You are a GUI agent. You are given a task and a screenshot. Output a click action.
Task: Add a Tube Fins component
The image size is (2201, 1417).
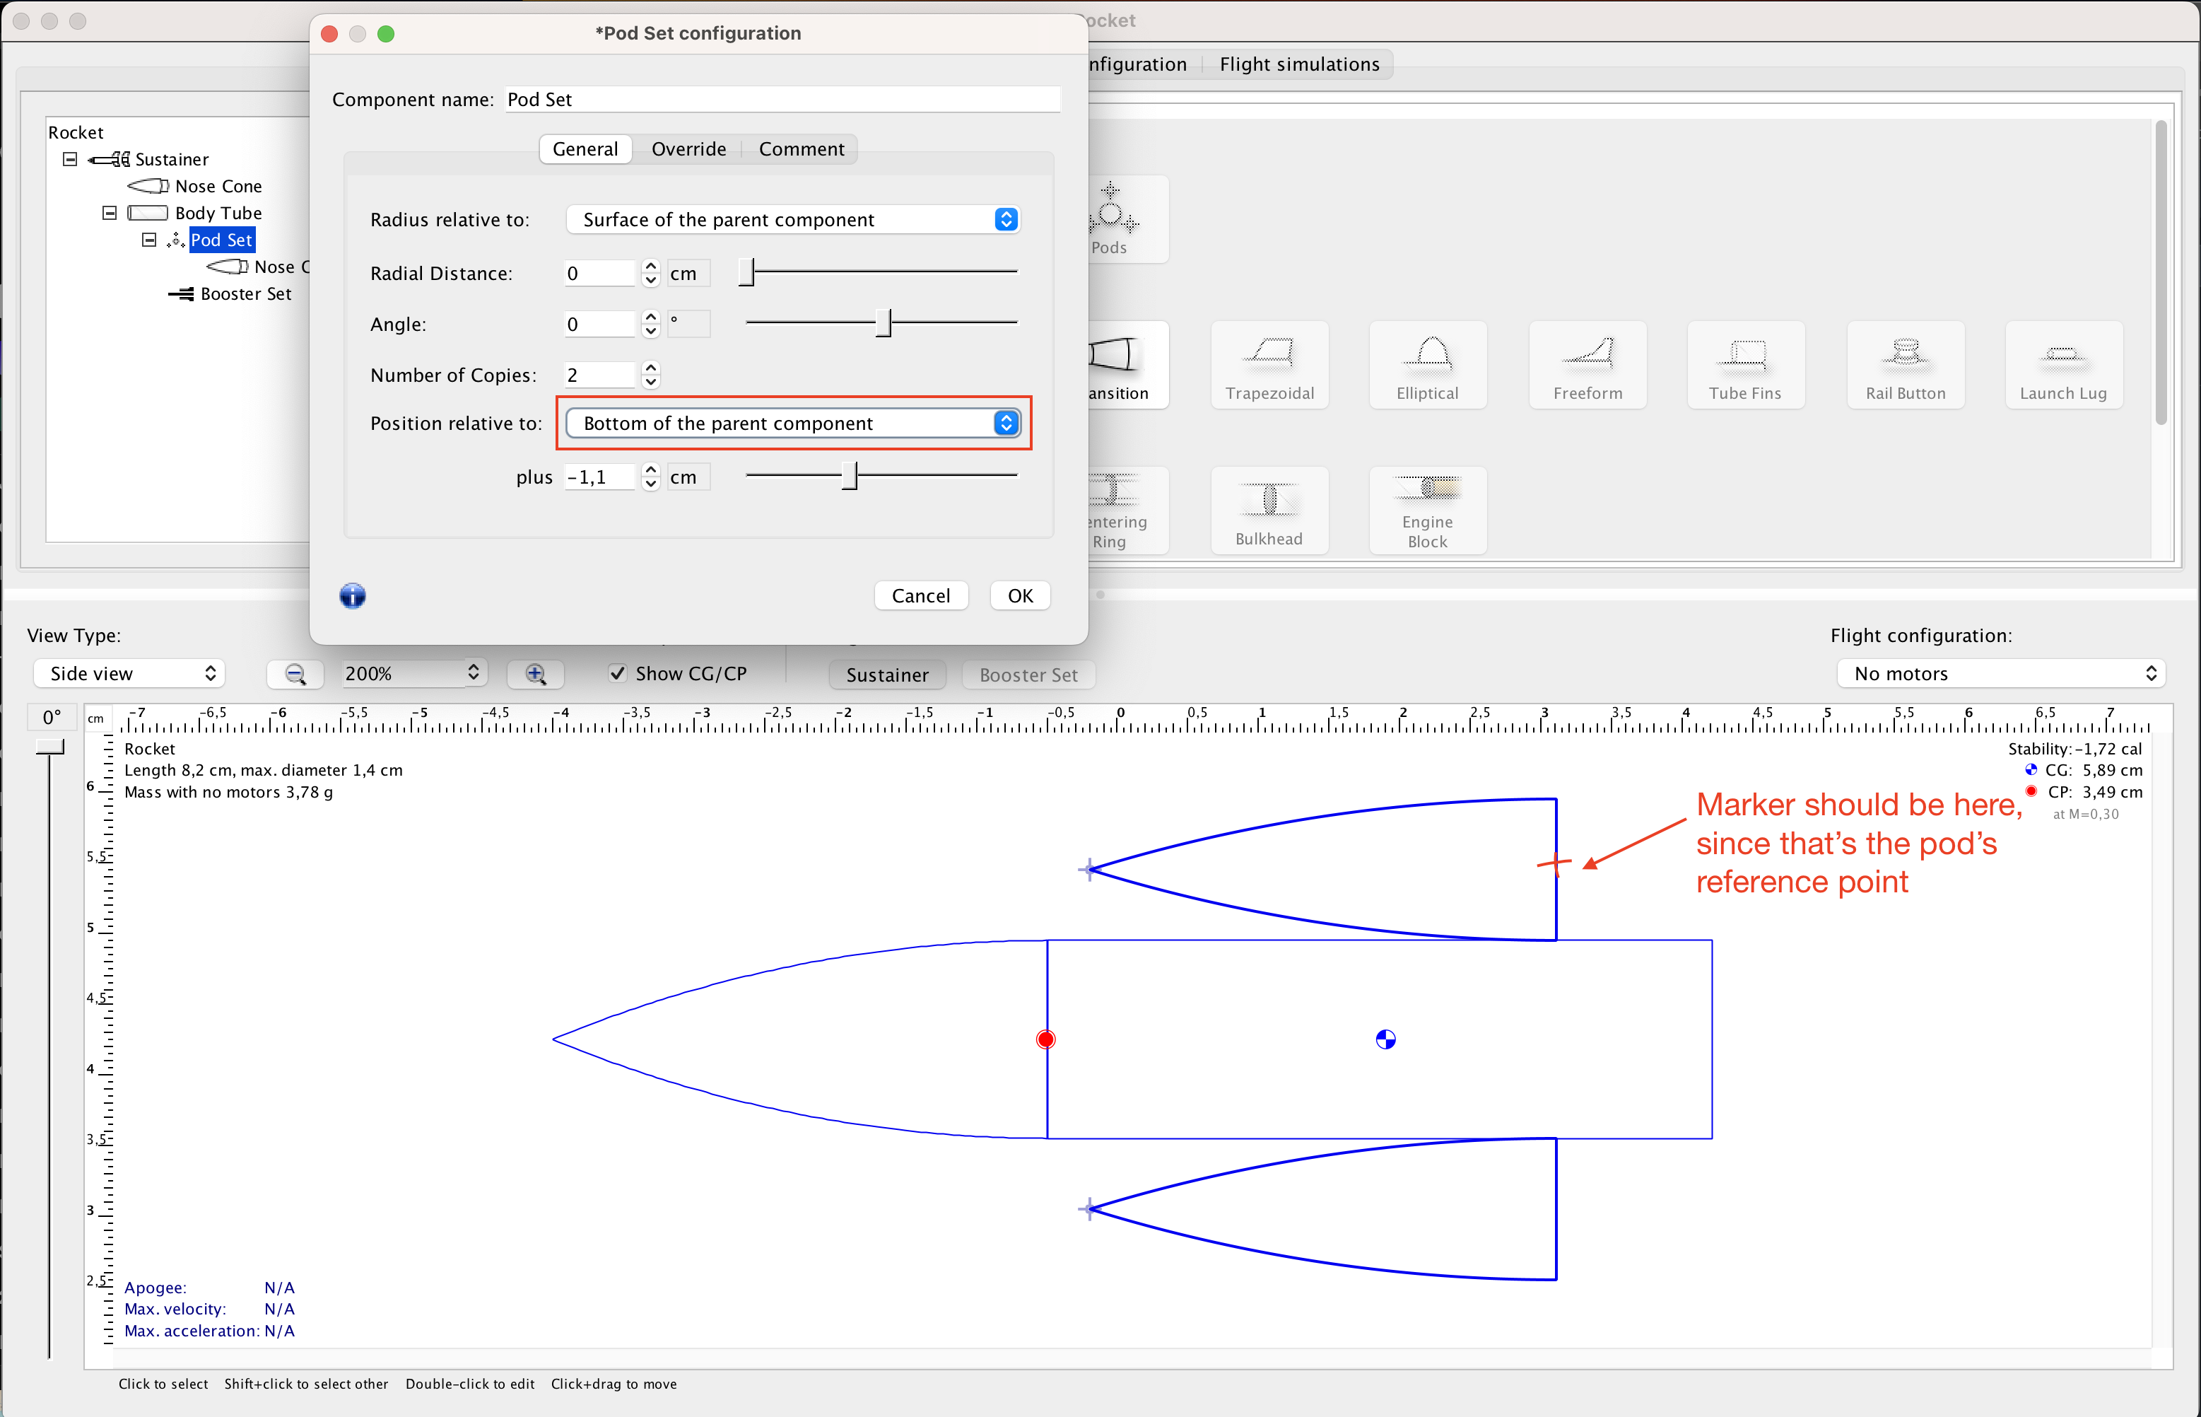point(1745,366)
